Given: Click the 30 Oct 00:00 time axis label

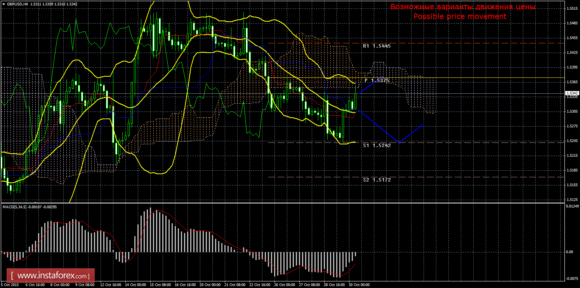Looking at the screenshot, I should coord(359,285).
